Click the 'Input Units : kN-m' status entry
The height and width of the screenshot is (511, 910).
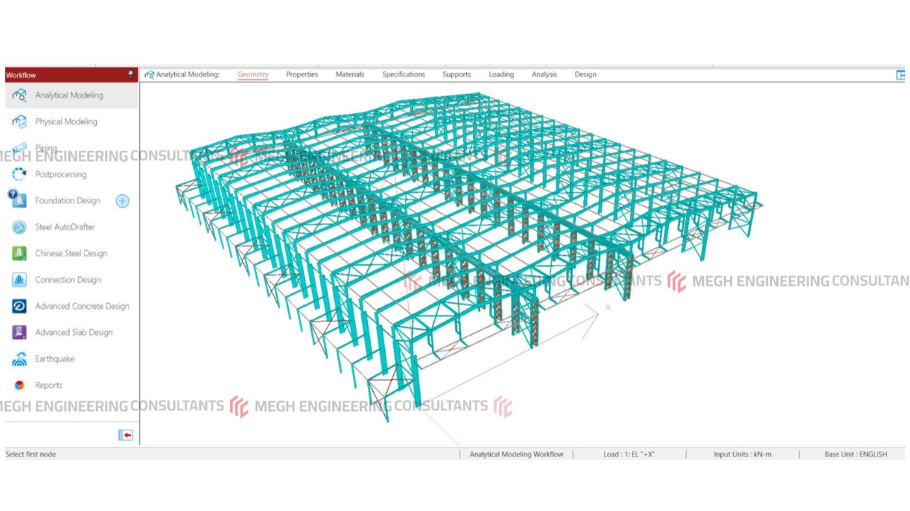pyautogui.click(x=742, y=455)
